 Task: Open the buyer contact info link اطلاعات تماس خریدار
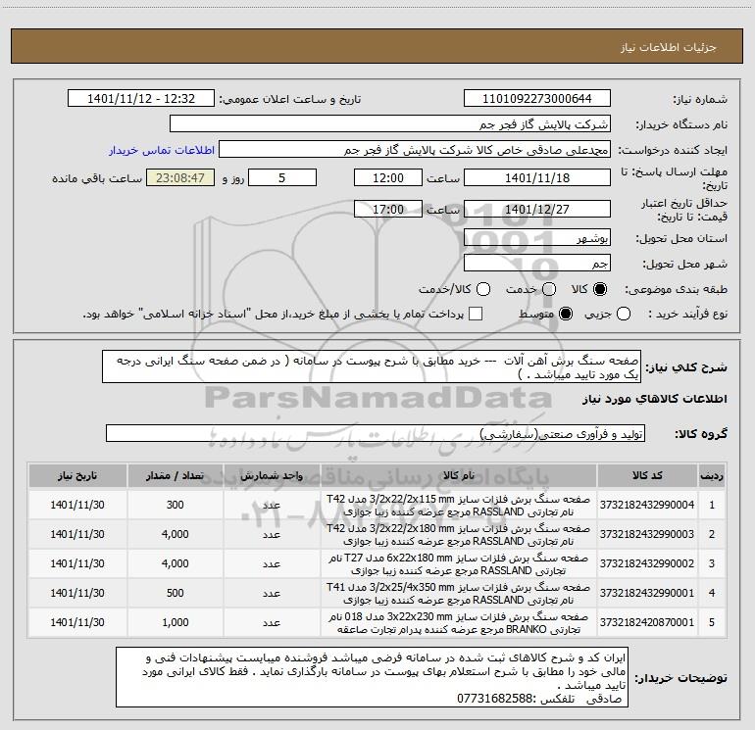tap(162, 150)
